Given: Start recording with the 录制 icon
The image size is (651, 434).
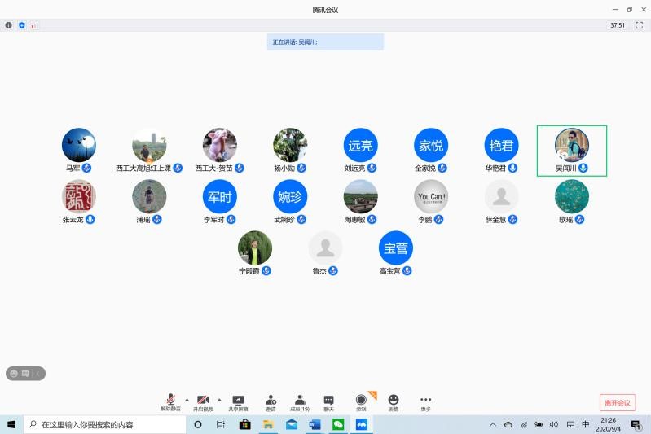Looking at the screenshot, I should [x=361, y=400].
